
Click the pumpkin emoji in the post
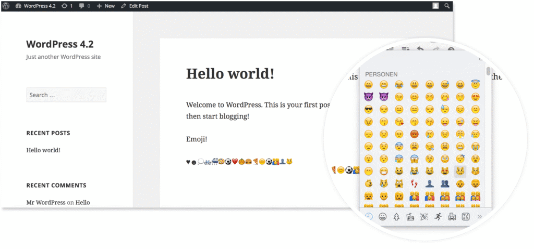tap(241, 161)
